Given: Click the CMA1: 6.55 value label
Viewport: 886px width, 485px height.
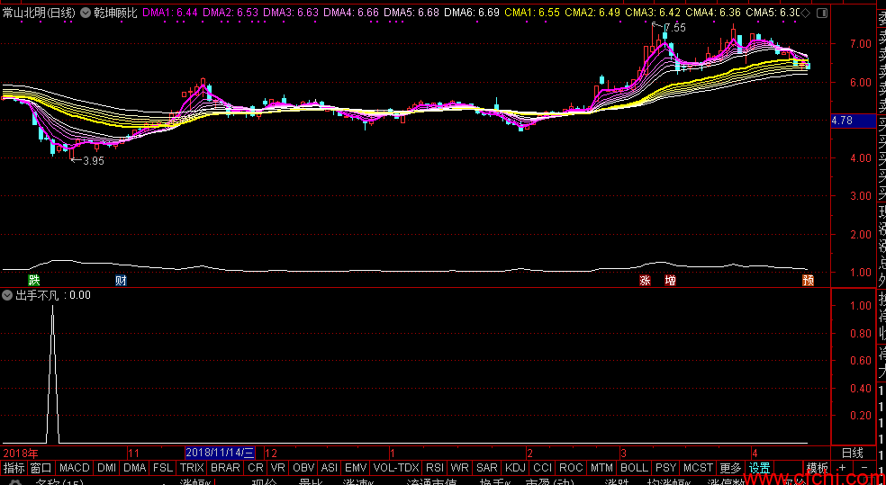Looking at the screenshot, I should (532, 13).
